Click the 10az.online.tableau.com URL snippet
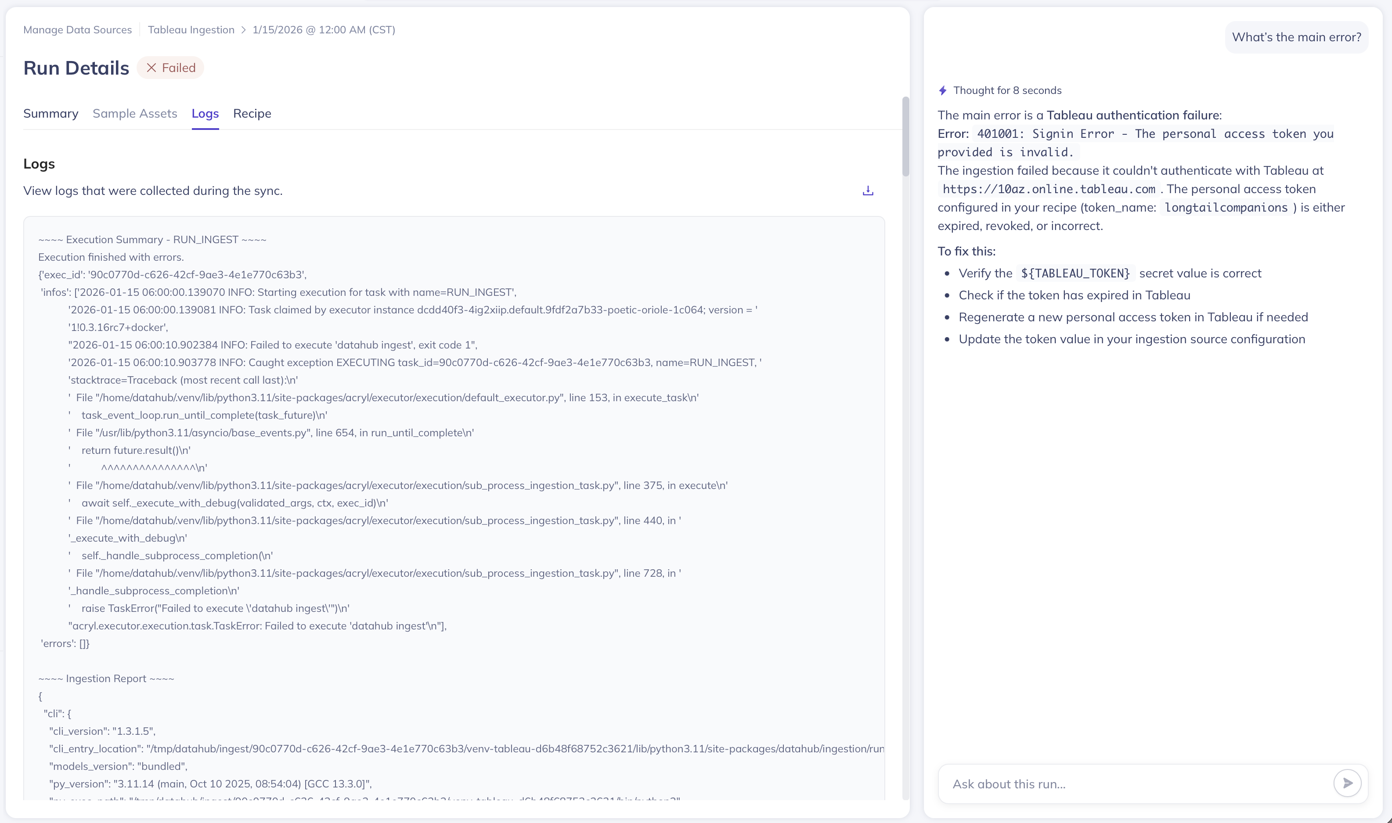The image size is (1392, 823). tap(1049, 189)
